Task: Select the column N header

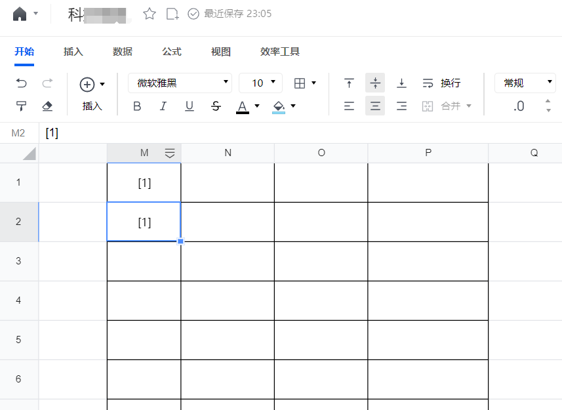Action: tap(228, 153)
